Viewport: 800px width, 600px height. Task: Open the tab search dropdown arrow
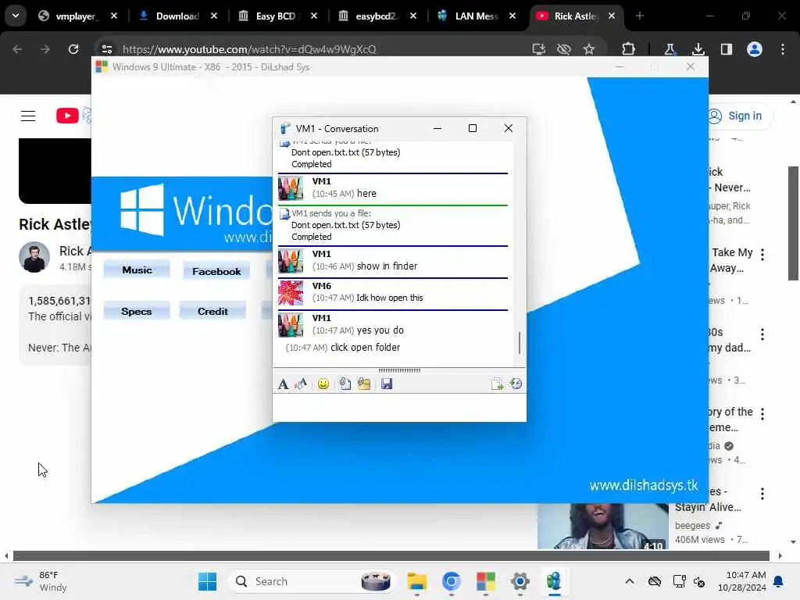click(16, 16)
